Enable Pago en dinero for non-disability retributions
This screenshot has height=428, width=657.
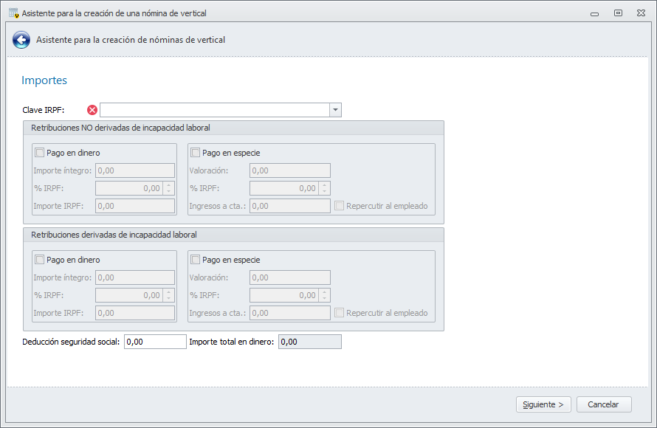[40, 153]
